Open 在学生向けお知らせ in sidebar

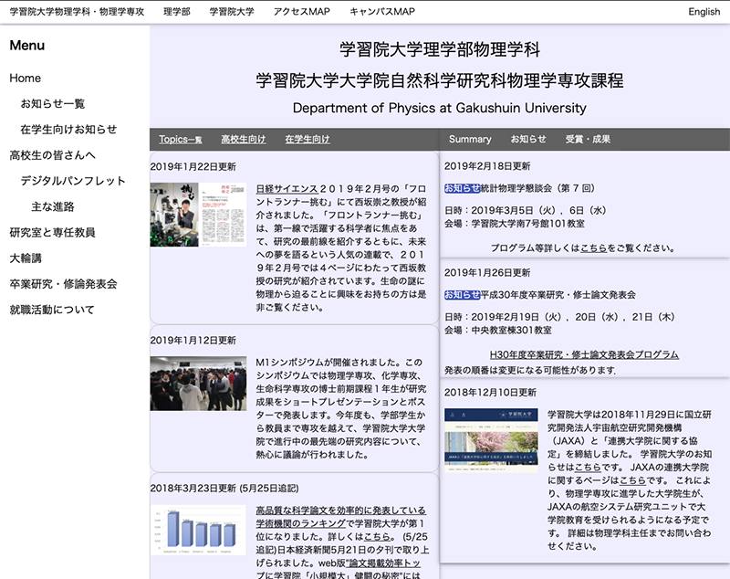[x=68, y=129]
